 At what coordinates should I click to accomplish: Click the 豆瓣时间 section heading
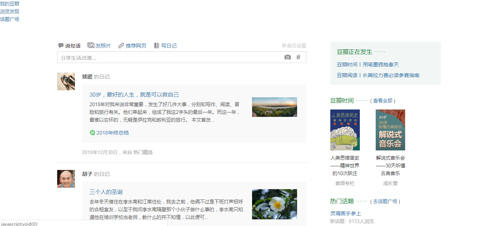click(x=342, y=101)
